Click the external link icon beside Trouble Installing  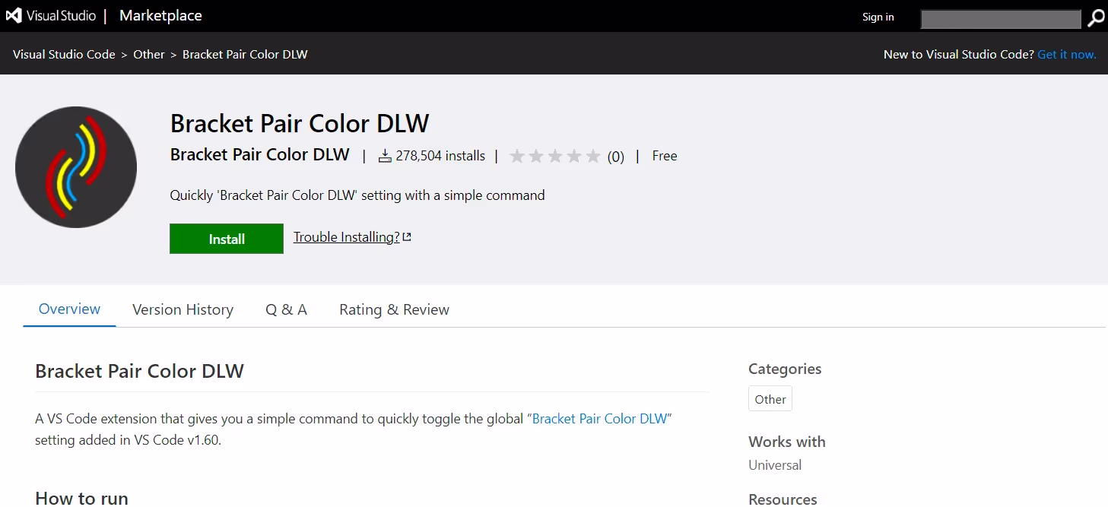[x=407, y=237]
